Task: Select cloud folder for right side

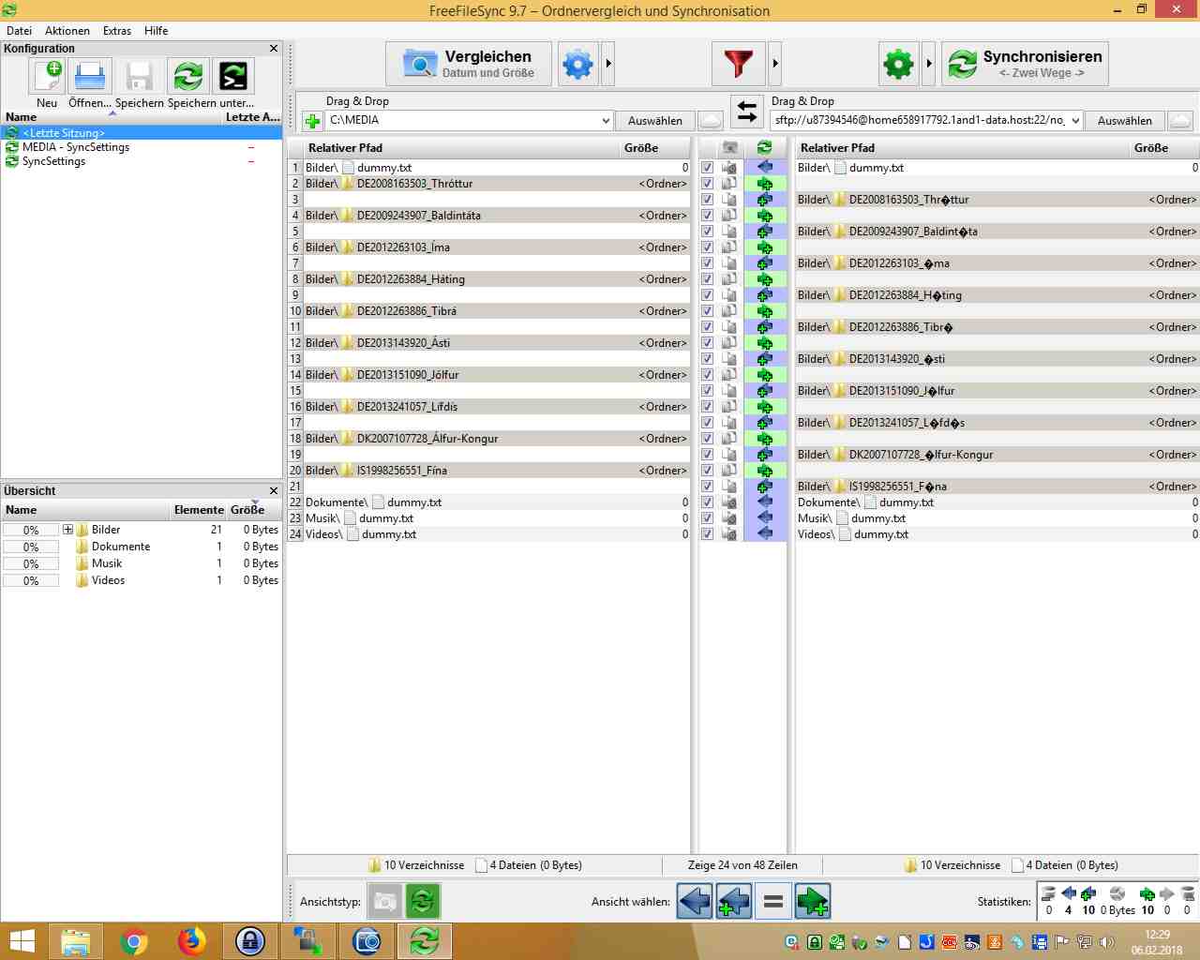Action: click(x=1180, y=120)
